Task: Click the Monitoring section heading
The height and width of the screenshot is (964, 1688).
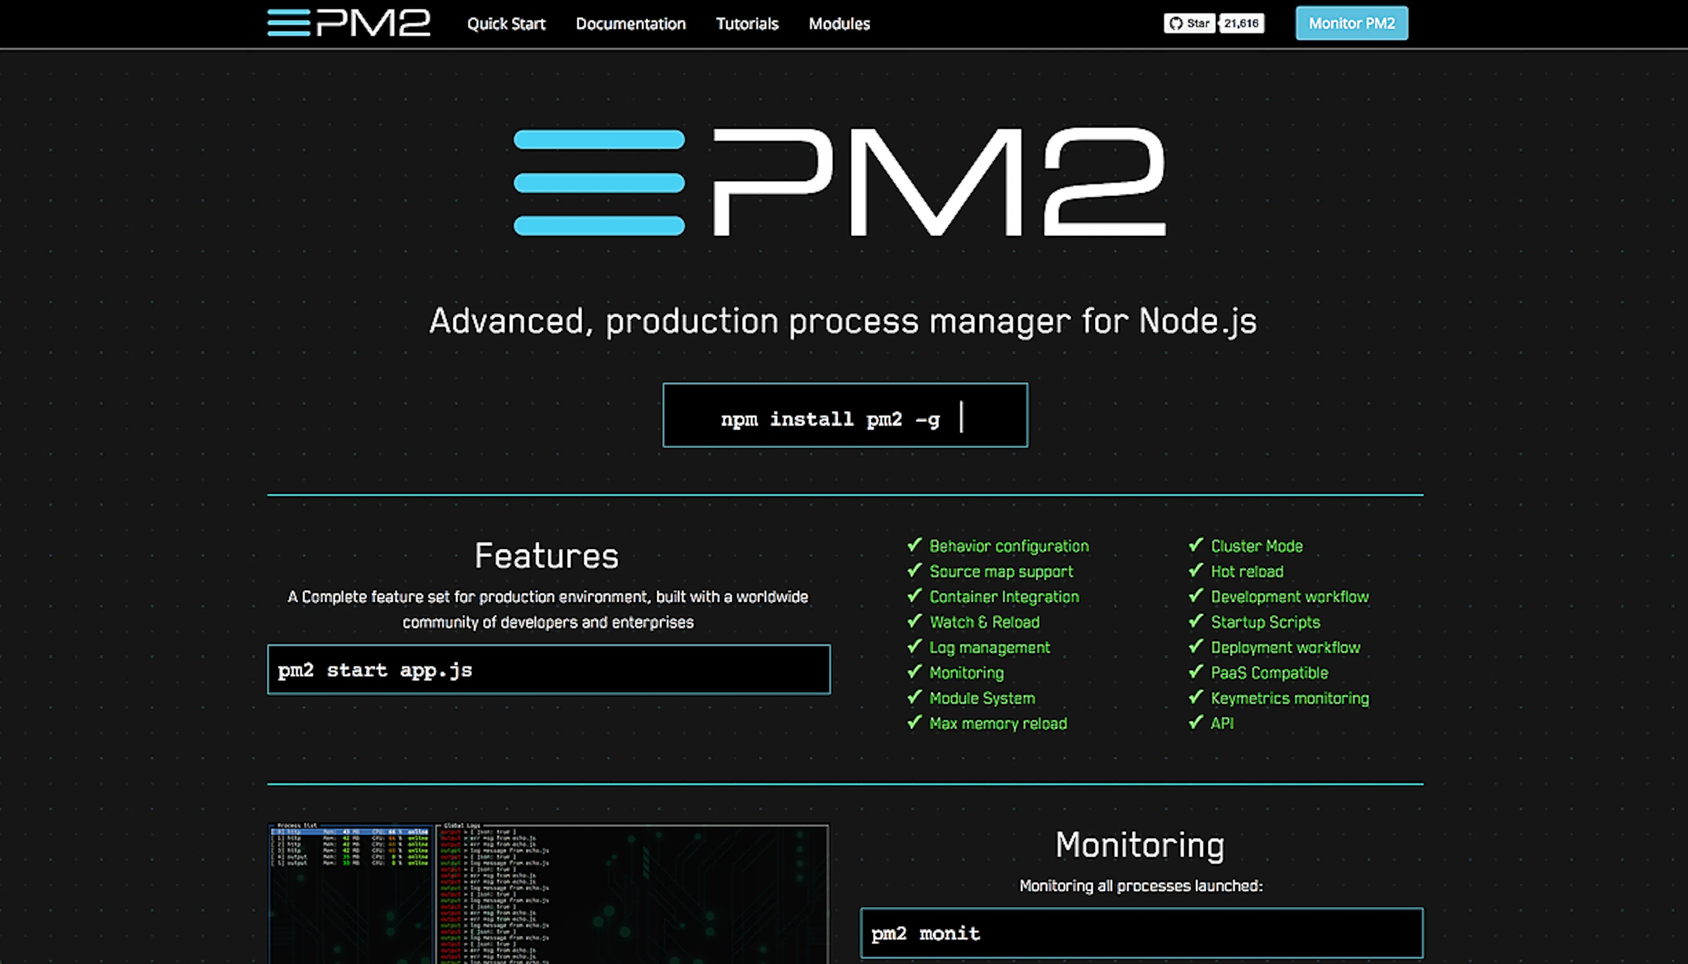Action: point(1140,845)
